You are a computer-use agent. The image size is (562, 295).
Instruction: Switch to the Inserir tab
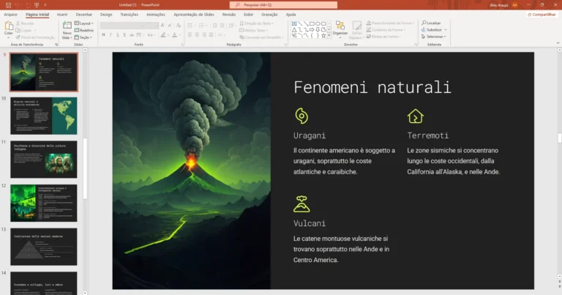tap(62, 15)
